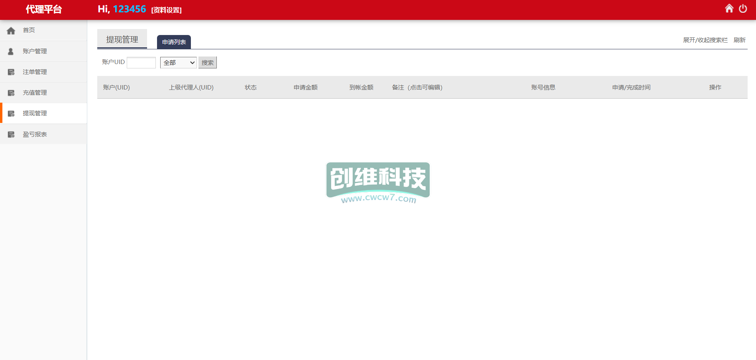The height and width of the screenshot is (360, 756).
Task: Click the icon beside 盈亏报表
Action: pyautogui.click(x=11, y=134)
